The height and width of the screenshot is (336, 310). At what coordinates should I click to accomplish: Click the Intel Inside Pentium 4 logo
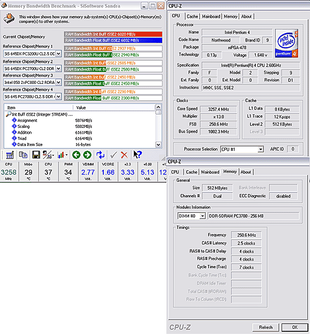(x=286, y=43)
